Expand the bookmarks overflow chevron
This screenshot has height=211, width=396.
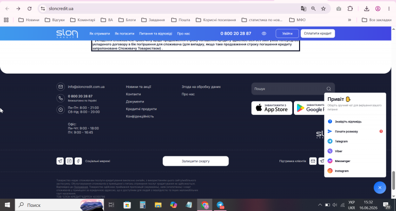coord(350,20)
